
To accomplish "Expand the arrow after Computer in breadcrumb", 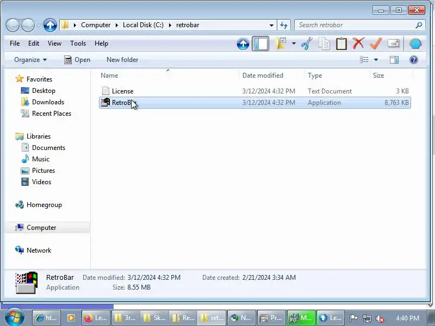I will 117,25.
